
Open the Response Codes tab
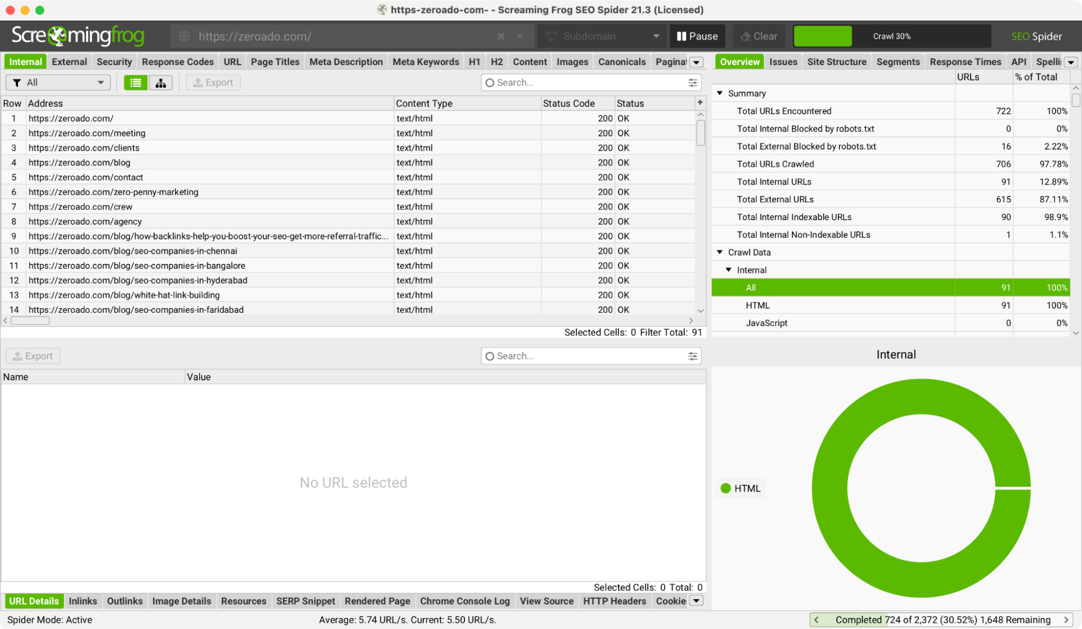[178, 62]
